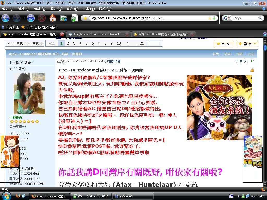Expand the 新帖 new post dropdown
This screenshot has height=200, width=267.
click(255, 44)
